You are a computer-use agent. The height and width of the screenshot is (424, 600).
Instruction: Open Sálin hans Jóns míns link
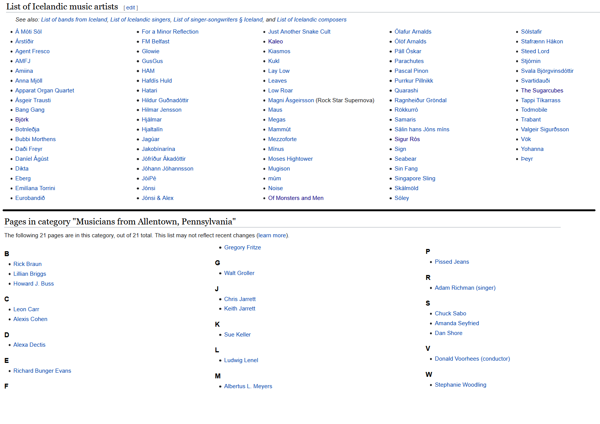click(x=422, y=129)
